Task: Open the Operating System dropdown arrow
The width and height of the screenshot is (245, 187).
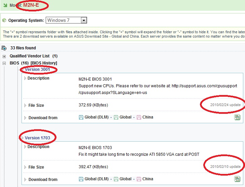Action: pos(84,20)
